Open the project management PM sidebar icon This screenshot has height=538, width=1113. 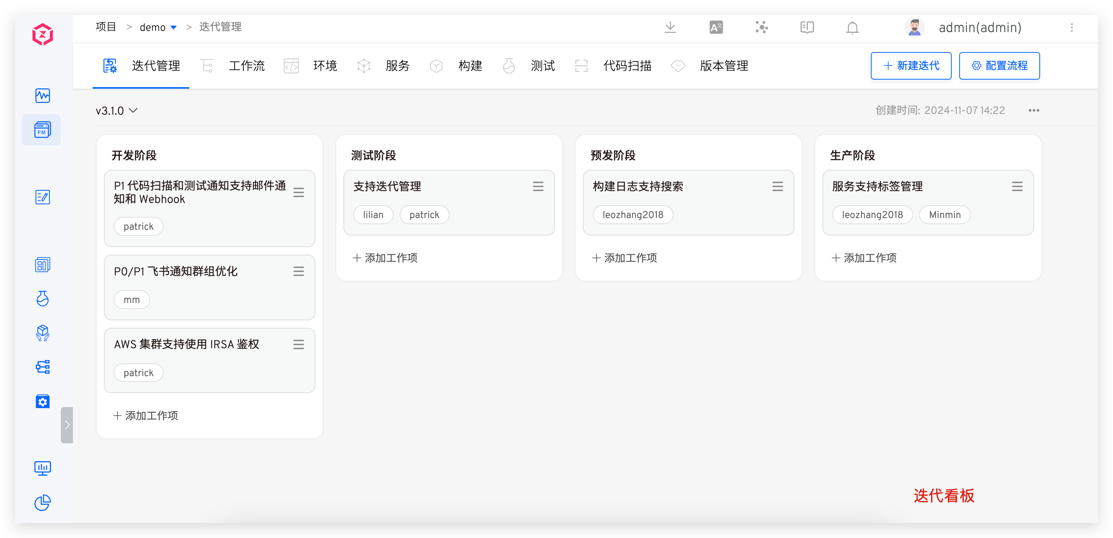pyautogui.click(x=42, y=130)
